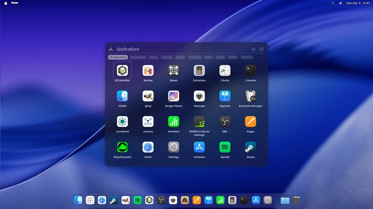Launch Bottles
The width and height of the screenshot is (373, 209).
(x=148, y=71)
